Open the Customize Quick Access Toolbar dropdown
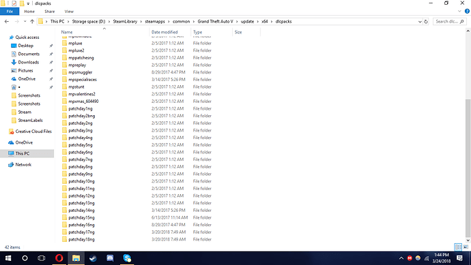The image size is (471, 265). coord(28,3)
